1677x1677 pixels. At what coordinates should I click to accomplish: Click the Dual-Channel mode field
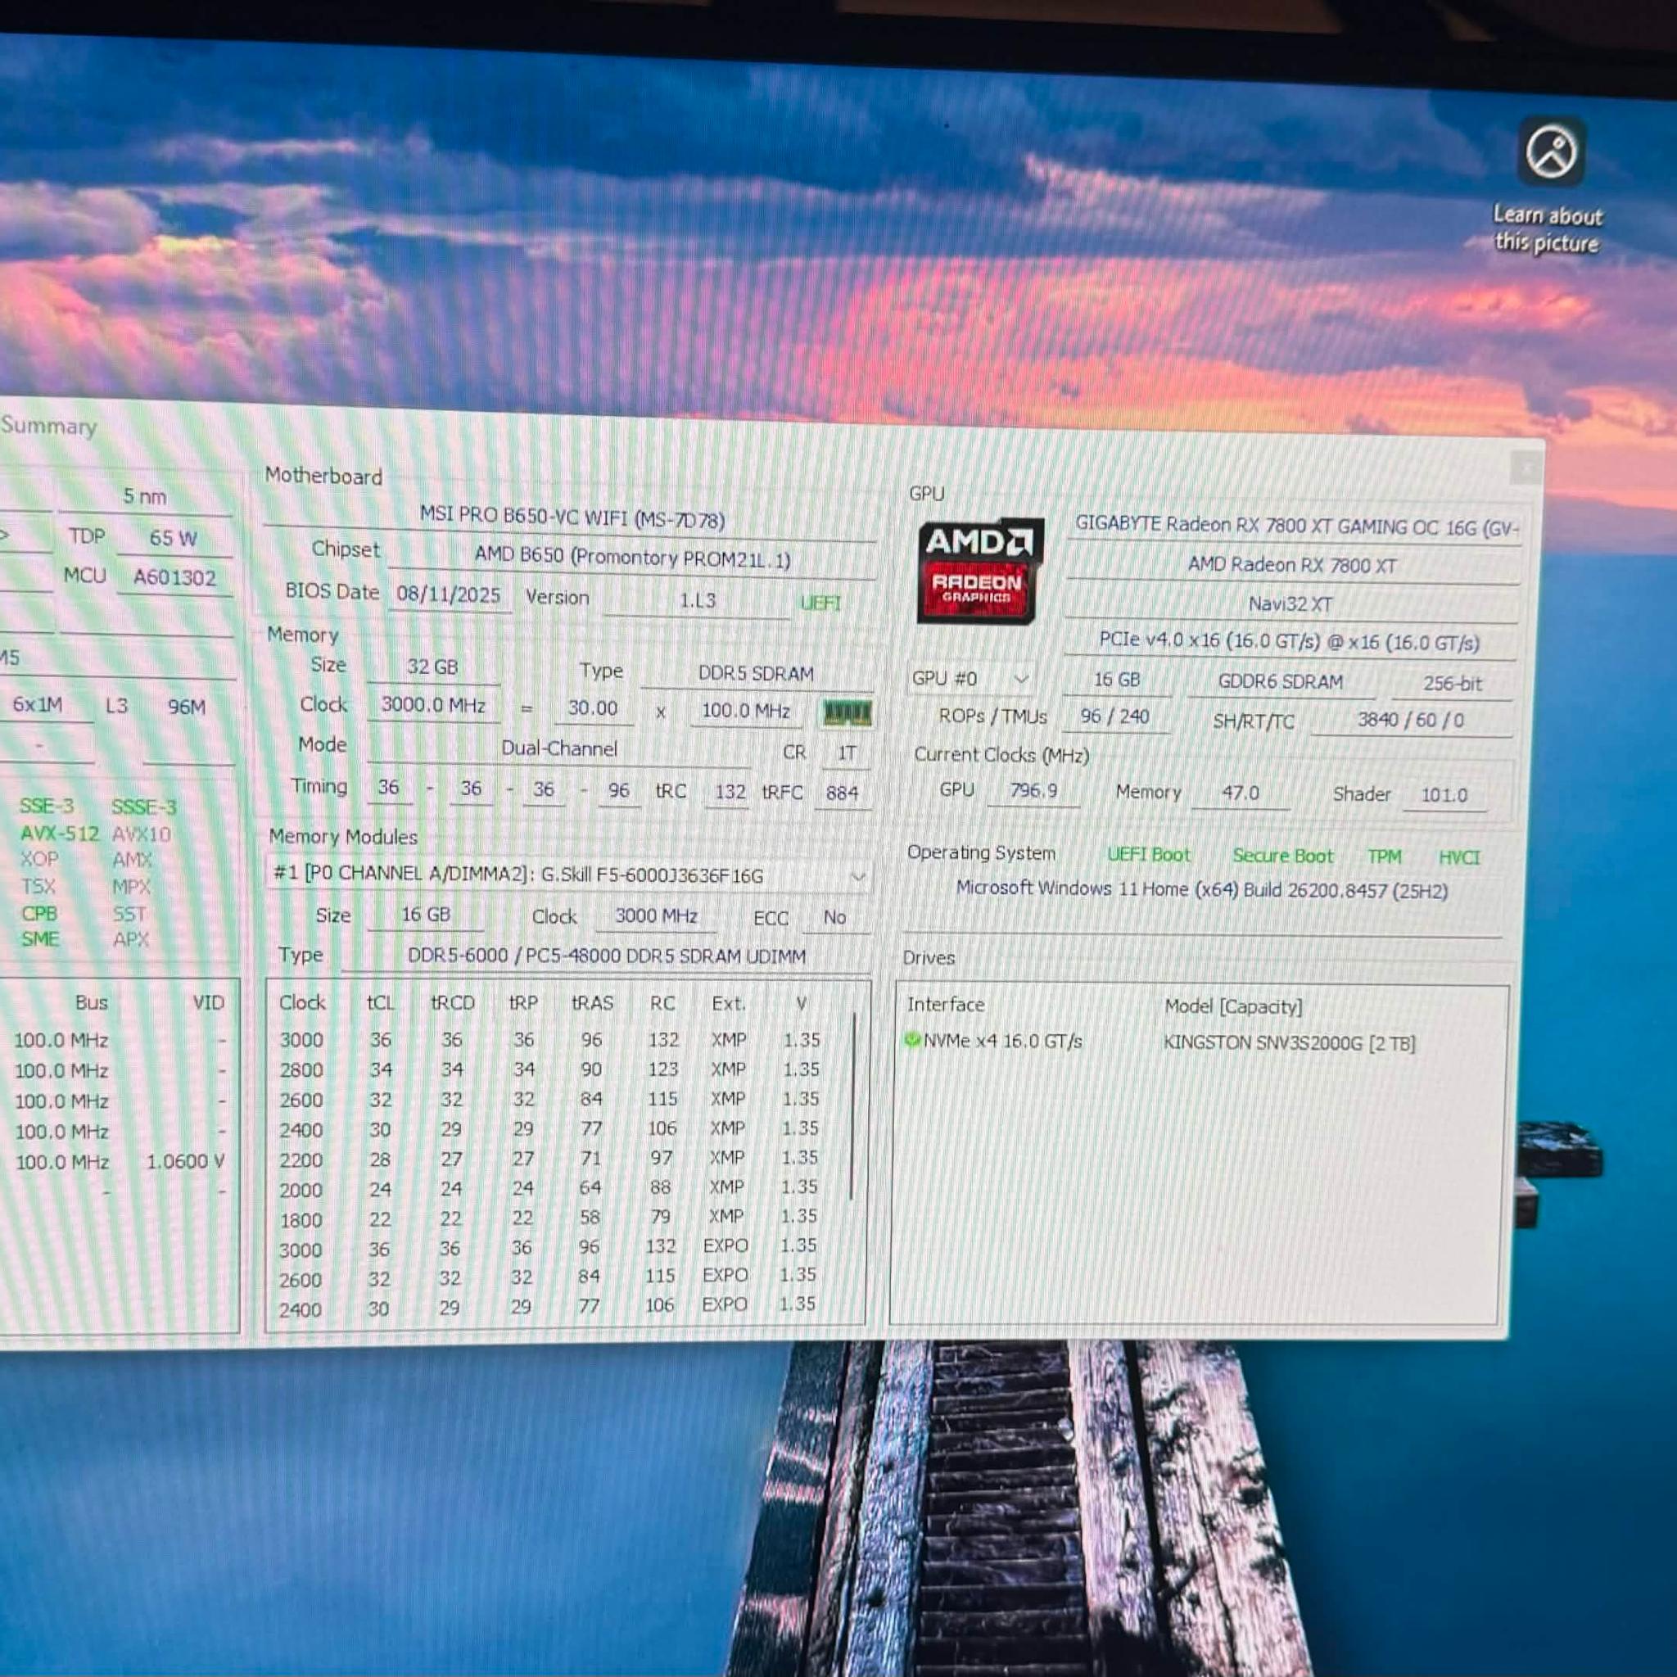[559, 748]
